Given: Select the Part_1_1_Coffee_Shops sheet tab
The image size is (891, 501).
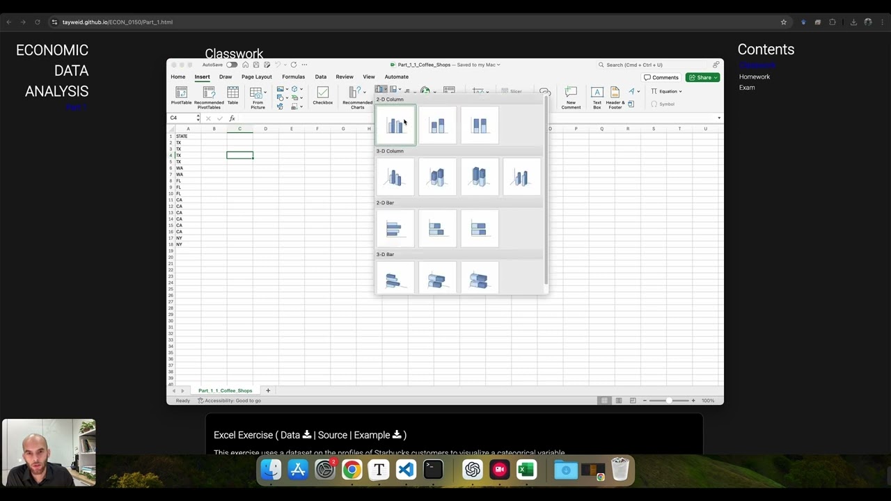Looking at the screenshot, I should point(226,390).
